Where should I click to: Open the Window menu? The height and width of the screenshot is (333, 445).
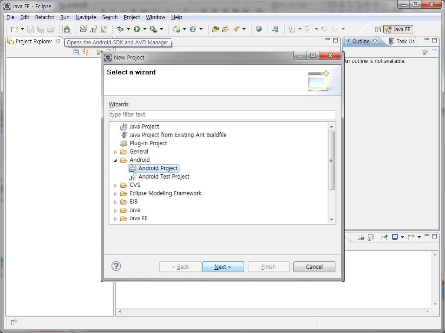[156, 17]
